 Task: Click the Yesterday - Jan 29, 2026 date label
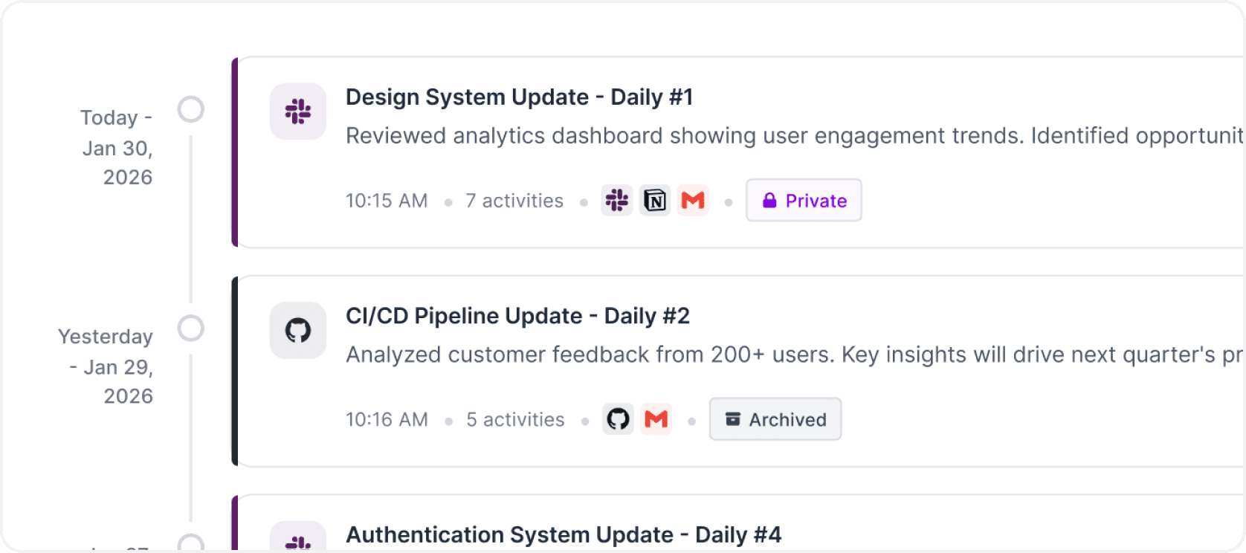(x=106, y=366)
